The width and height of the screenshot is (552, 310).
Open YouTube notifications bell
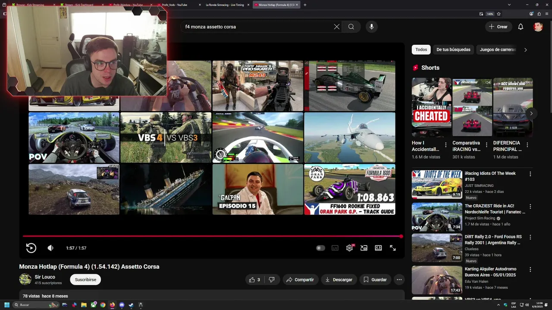pyautogui.click(x=521, y=27)
